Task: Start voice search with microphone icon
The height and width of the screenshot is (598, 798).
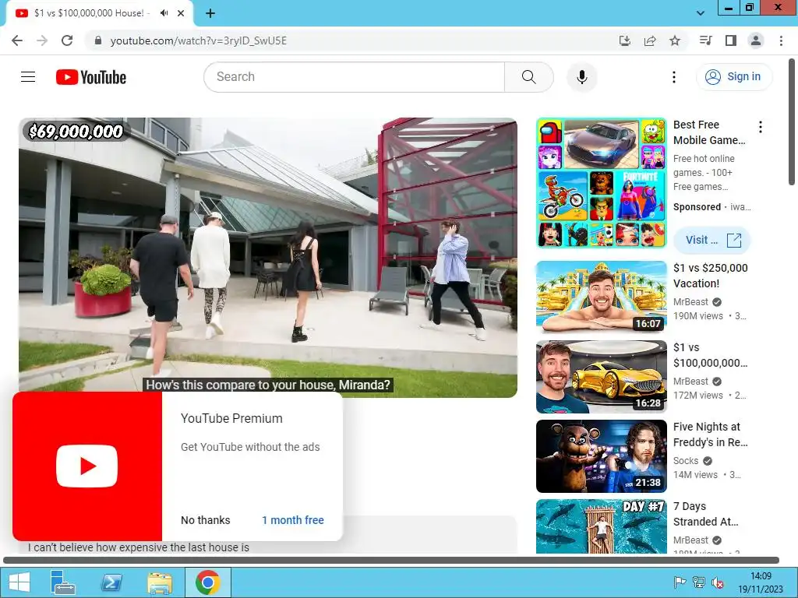Action: click(x=581, y=77)
